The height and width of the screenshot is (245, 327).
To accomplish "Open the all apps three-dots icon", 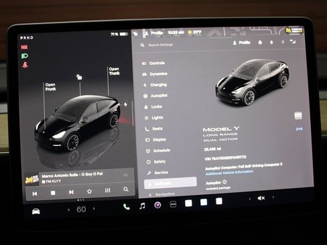I will pyautogui.click(x=173, y=204).
